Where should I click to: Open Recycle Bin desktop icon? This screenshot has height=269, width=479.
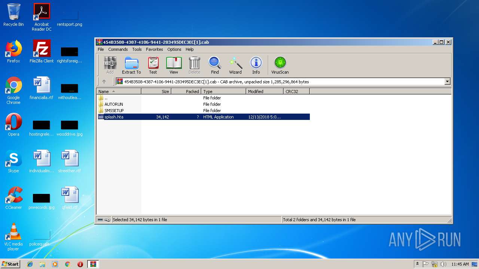coord(13,15)
